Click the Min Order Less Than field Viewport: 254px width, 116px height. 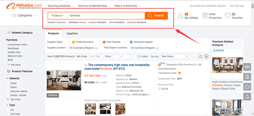click(96, 57)
